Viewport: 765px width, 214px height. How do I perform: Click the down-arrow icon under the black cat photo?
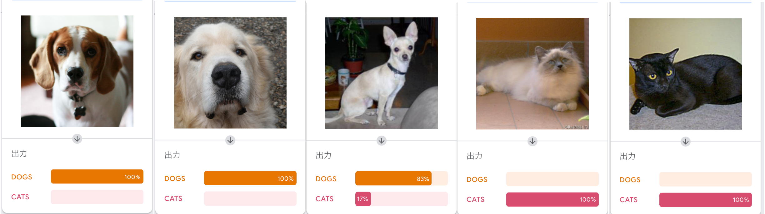coord(686,141)
